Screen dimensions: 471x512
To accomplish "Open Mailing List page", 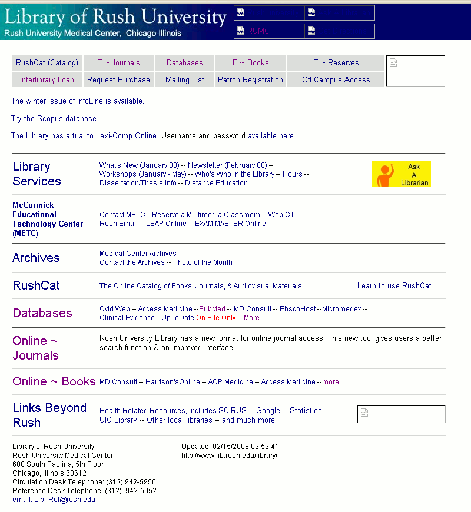I will (184, 79).
